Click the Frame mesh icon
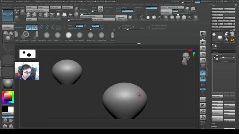The image size is (239, 134). 203,99
